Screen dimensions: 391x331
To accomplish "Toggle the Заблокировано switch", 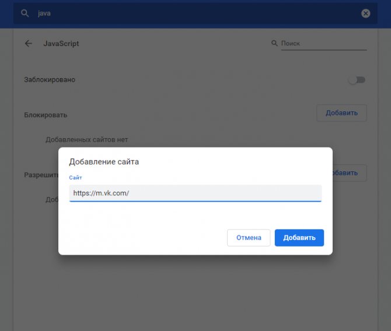I will coord(357,80).
